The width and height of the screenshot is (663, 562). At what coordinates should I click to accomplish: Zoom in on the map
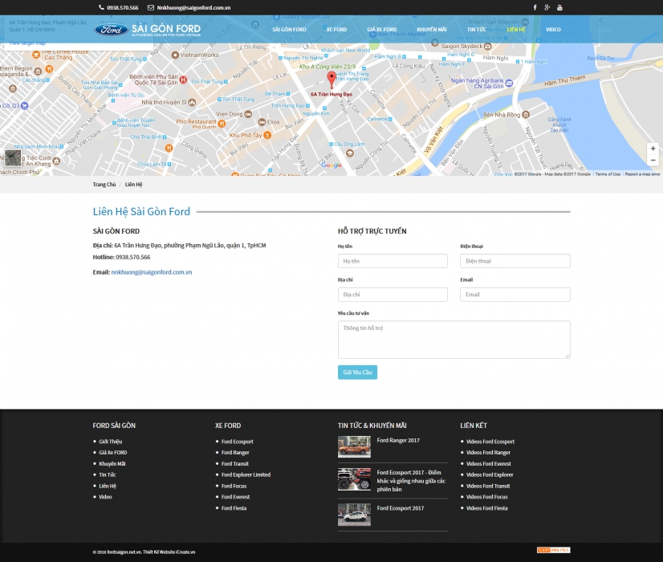pos(653,149)
